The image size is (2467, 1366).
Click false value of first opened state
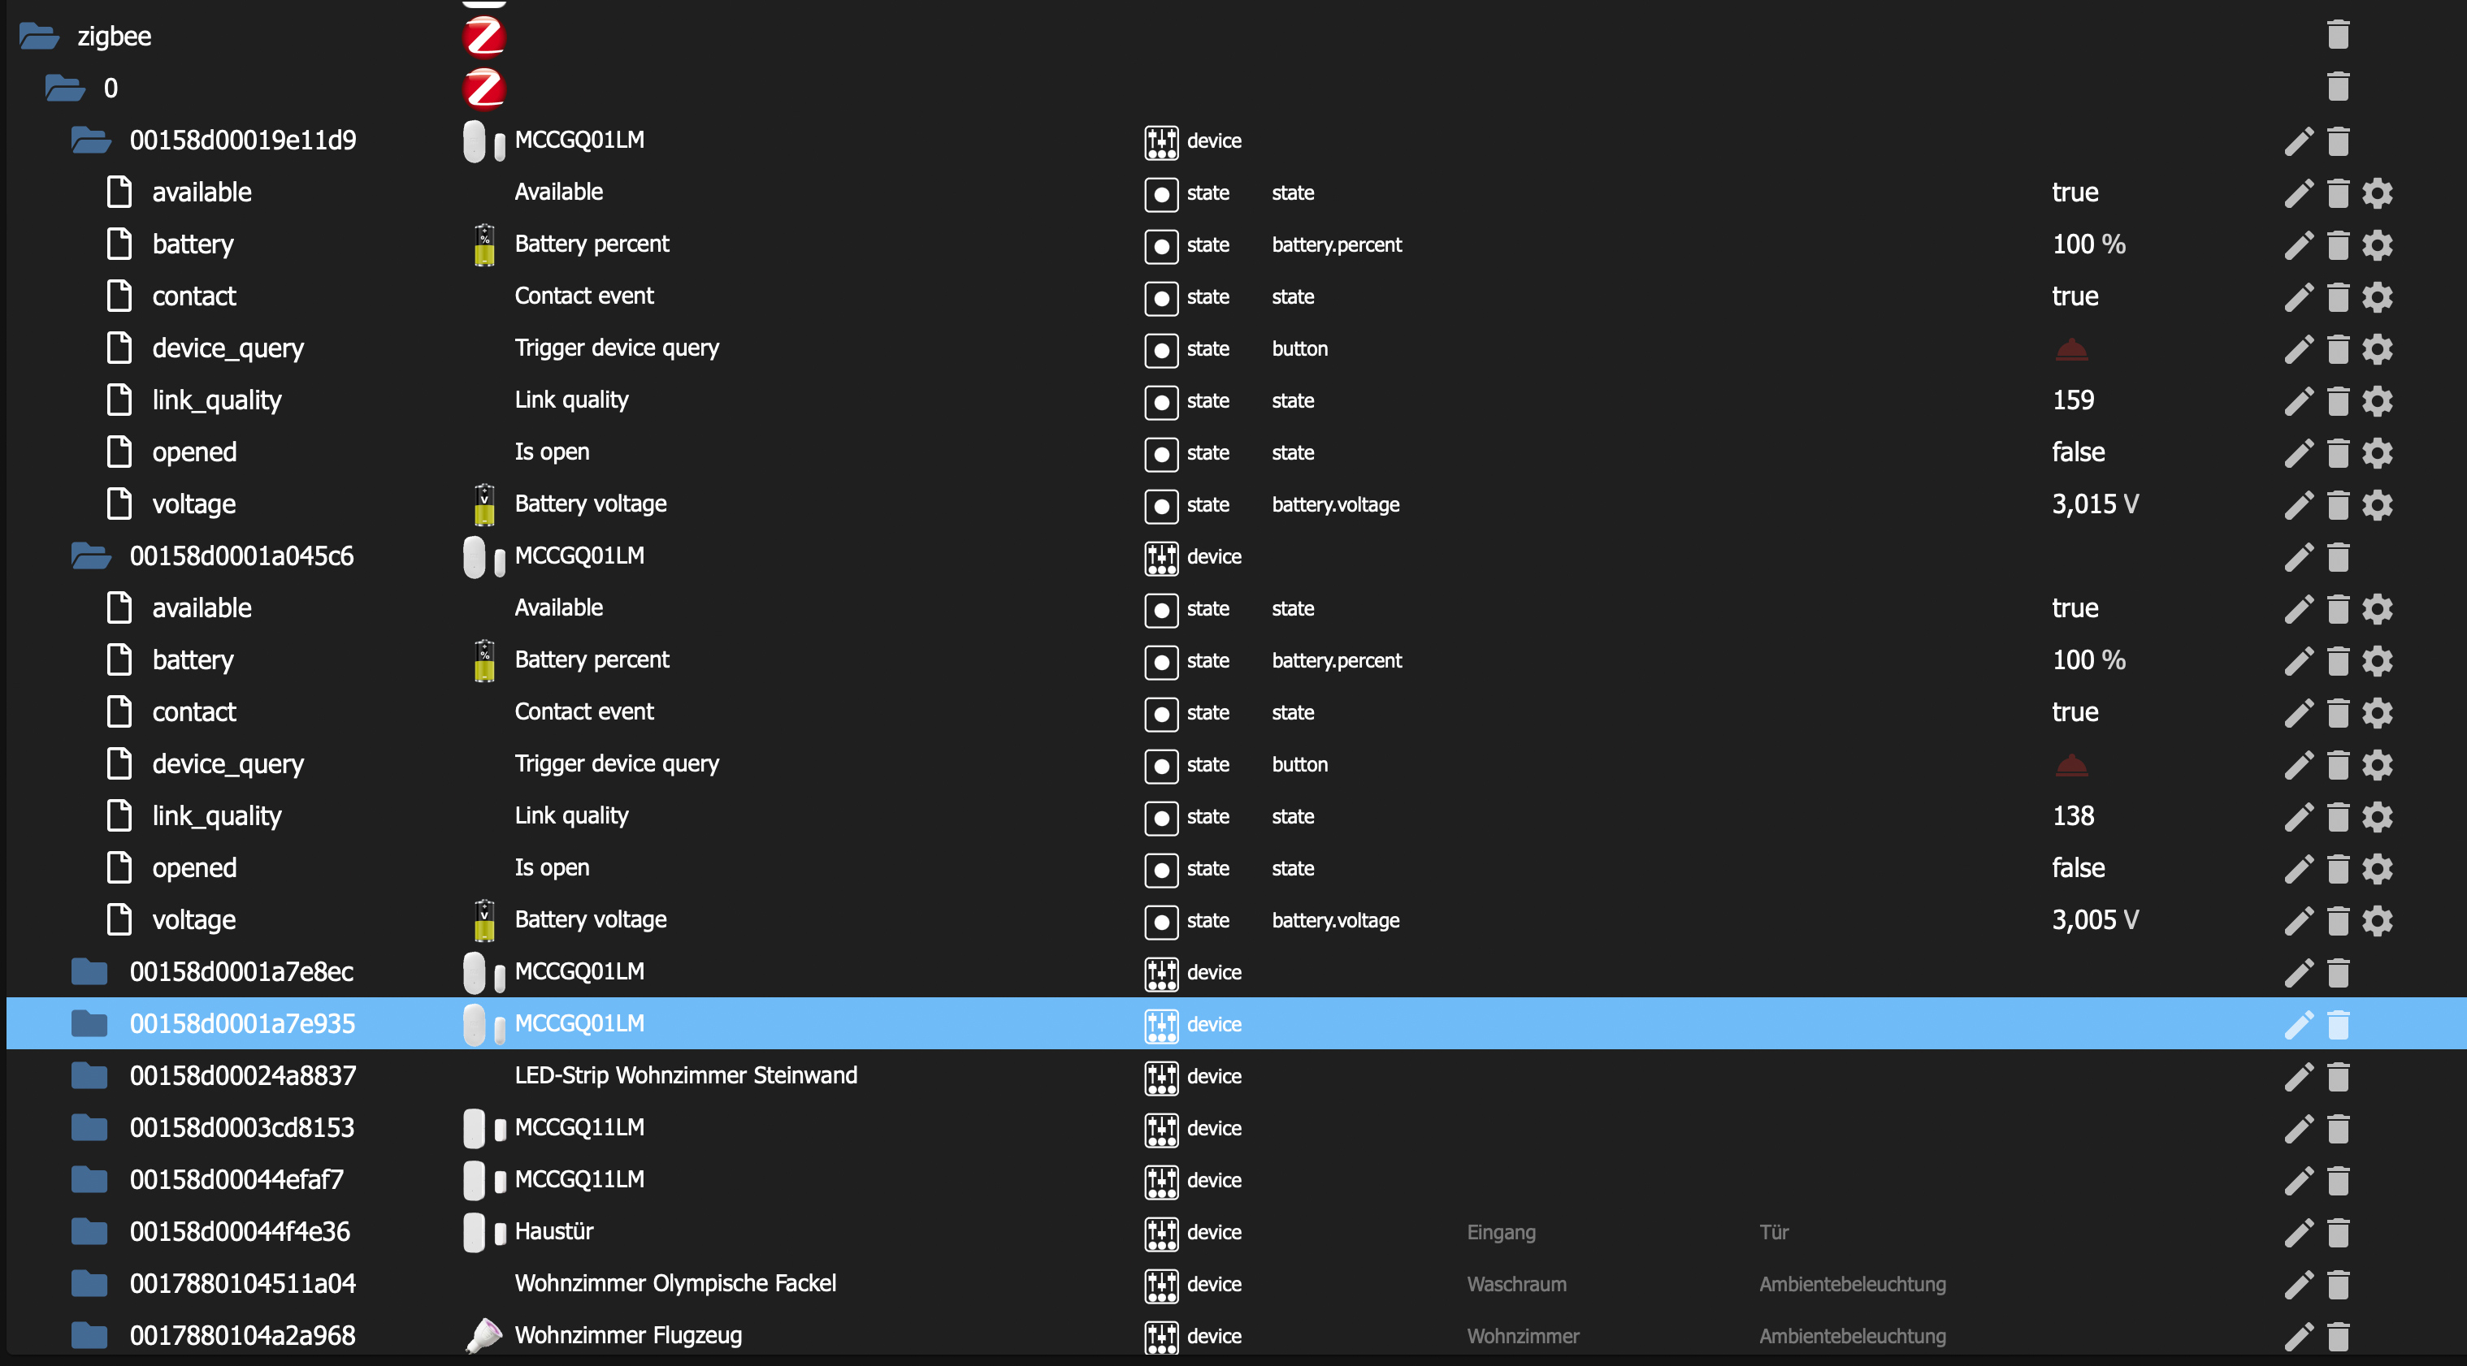[x=2079, y=453]
